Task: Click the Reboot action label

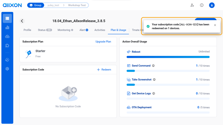Action: click(x=136, y=52)
